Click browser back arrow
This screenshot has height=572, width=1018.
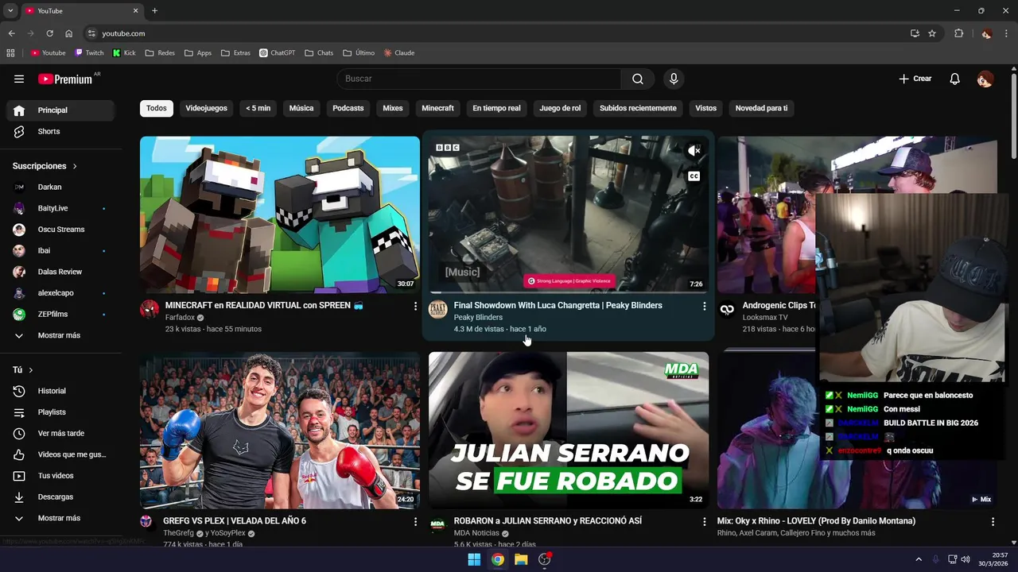point(11,33)
